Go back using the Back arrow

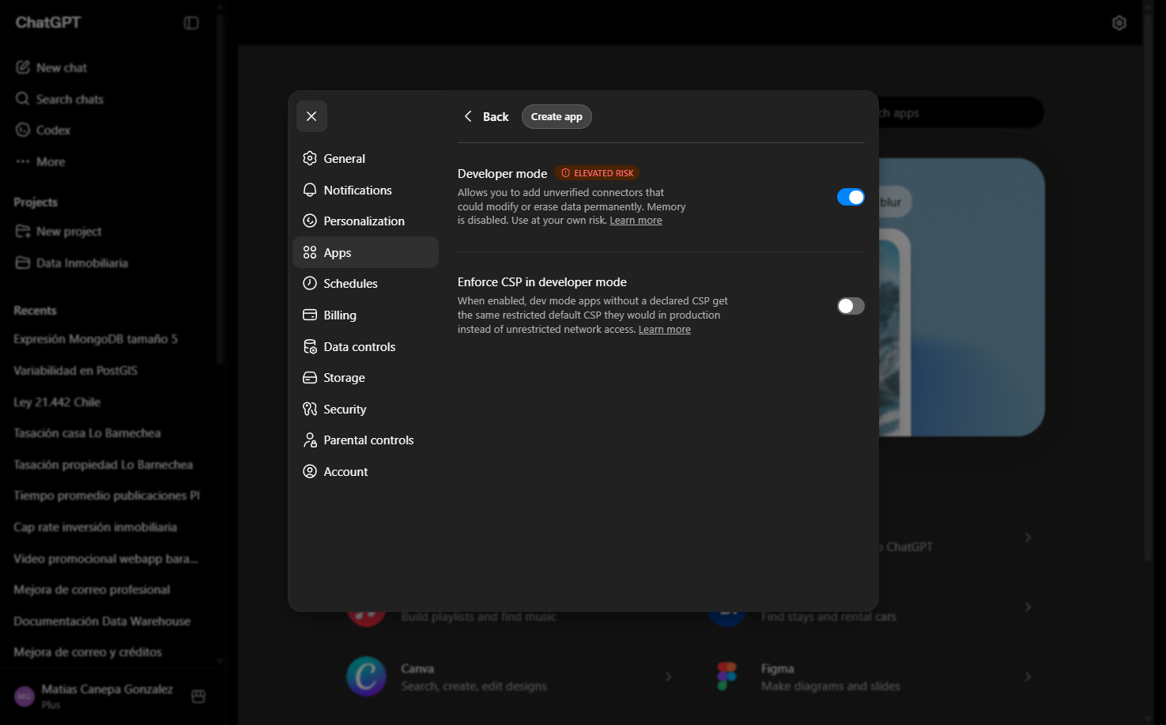pos(486,117)
